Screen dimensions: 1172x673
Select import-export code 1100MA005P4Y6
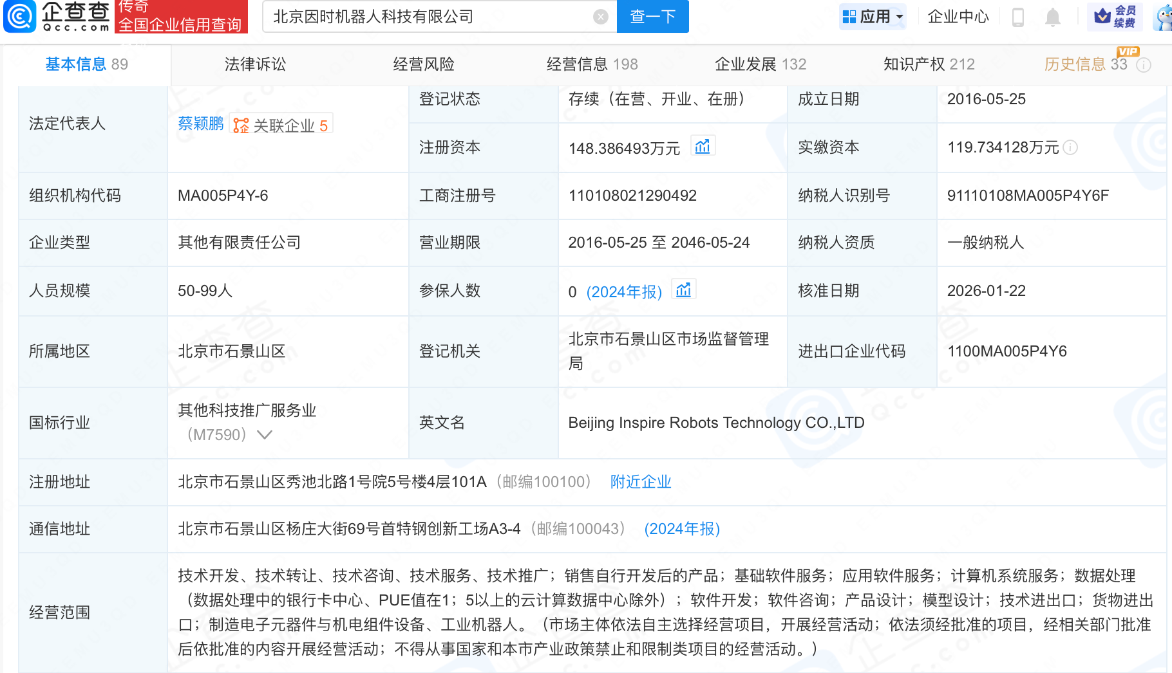coord(1007,351)
